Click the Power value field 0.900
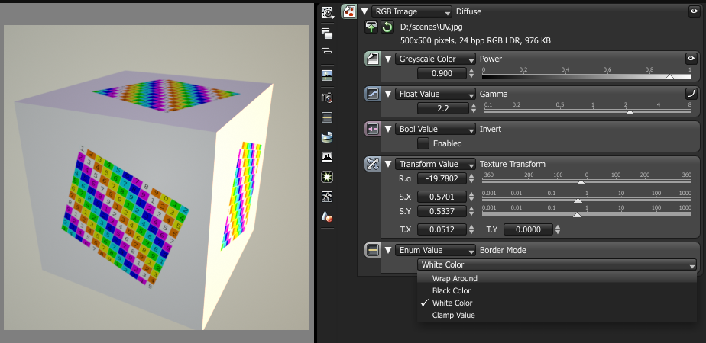Screen dimensions: 706x343 point(442,74)
